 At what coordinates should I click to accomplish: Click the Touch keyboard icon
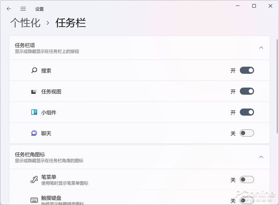pos(34,200)
